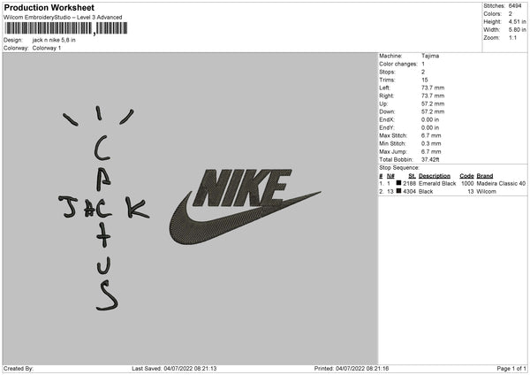Click thread number '2188'
Viewport: 530px width, 375px height.
409,183
